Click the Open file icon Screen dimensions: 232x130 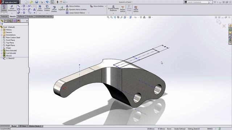31,2
